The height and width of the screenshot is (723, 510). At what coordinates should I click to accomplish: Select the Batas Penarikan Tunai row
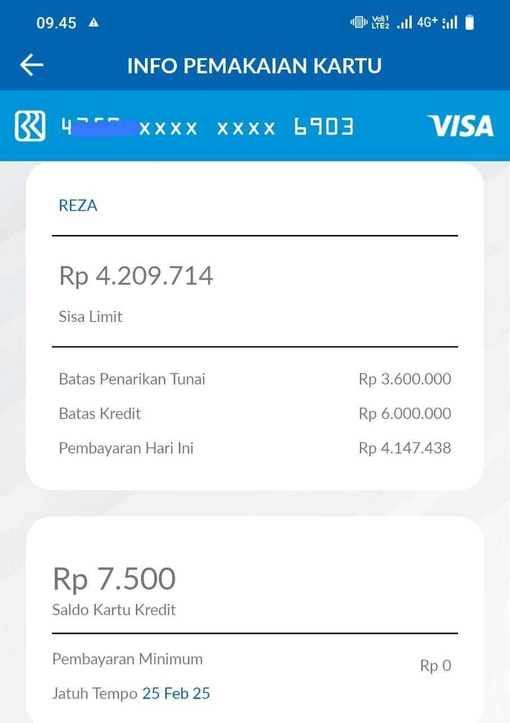[x=255, y=379]
